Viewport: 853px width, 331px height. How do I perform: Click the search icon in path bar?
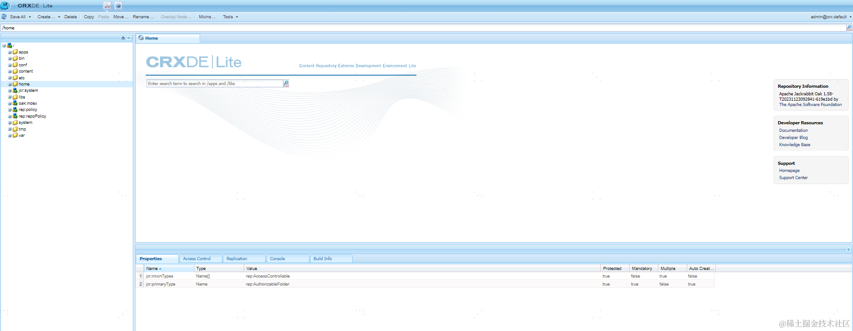tap(849, 28)
